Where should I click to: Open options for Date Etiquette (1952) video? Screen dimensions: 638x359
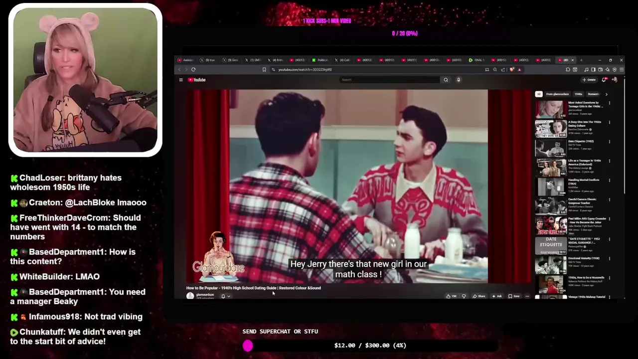click(609, 142)
